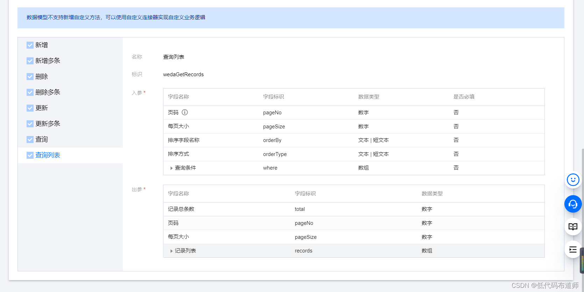Toggle the 新增 checkbox
This screenshot has width=584, height=292.
30,45
